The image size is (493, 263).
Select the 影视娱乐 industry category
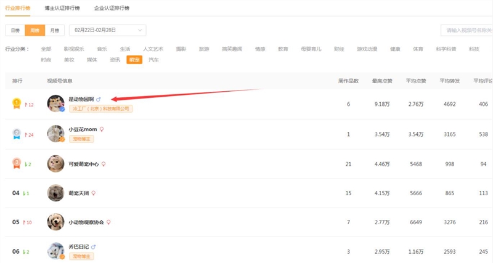74,49
